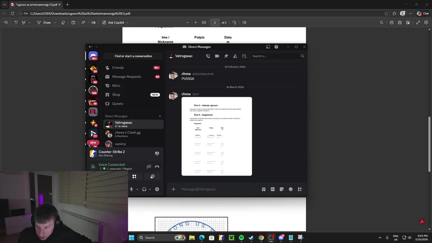Open Highlight tool options dropdown
The width and height of the screenshot is (432, 243).
(x=29, y=23)
